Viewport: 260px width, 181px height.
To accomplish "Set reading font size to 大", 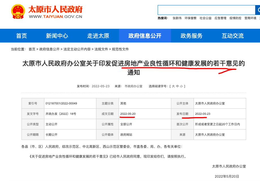I will point(173,86).
